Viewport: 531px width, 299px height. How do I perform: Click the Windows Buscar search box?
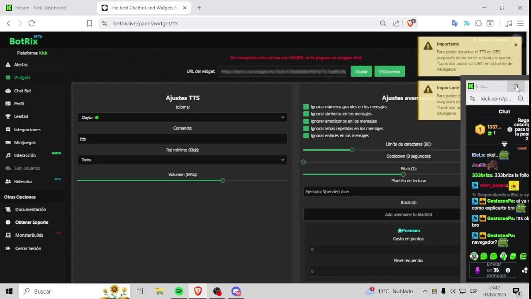pyautogui.click(x=75, y=292)
